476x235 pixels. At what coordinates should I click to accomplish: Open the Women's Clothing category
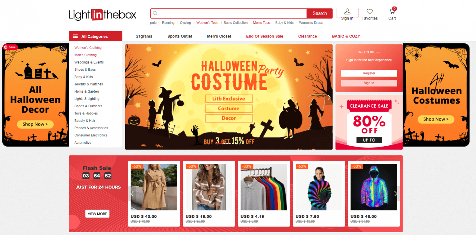88,48
